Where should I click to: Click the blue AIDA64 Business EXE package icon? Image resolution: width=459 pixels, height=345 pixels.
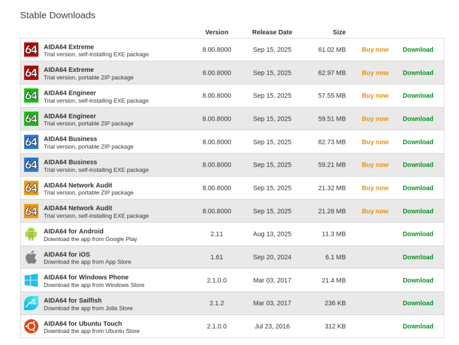point(31,165)
